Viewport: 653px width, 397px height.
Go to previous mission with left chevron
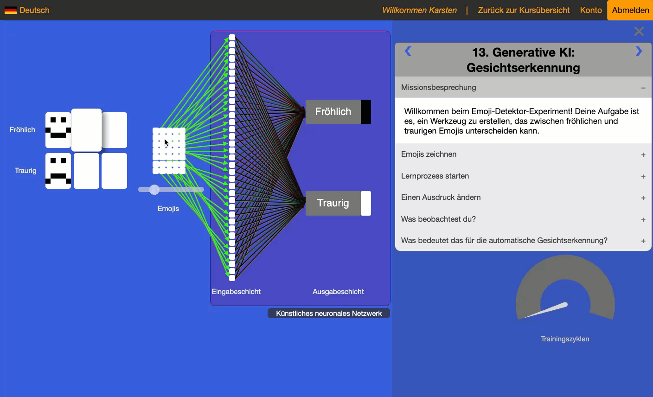point(408,51)
